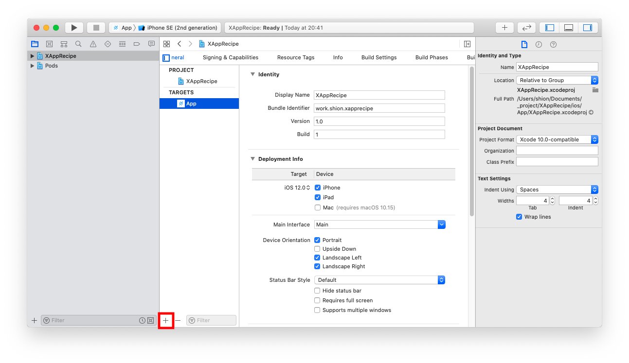Open the Find navigator magnifier
Image resolution: width=629 pixels, height=363 pixels.
78,44
